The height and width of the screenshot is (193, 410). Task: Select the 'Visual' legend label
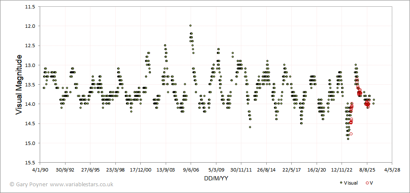pyautogui.click(x=351, y=183)
